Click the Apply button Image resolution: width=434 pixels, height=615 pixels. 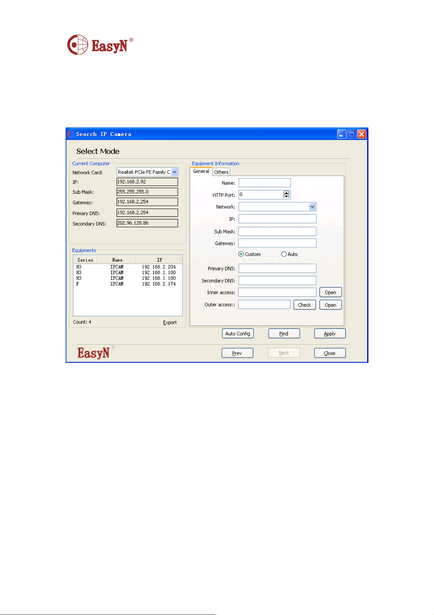click(x=330, y=334)
